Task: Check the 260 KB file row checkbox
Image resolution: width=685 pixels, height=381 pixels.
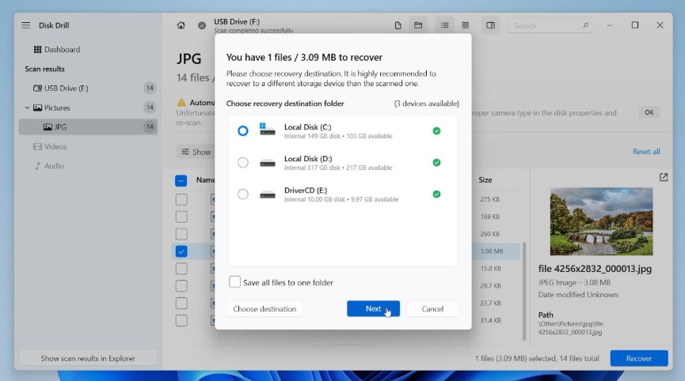Action: [x=181, y=234]
